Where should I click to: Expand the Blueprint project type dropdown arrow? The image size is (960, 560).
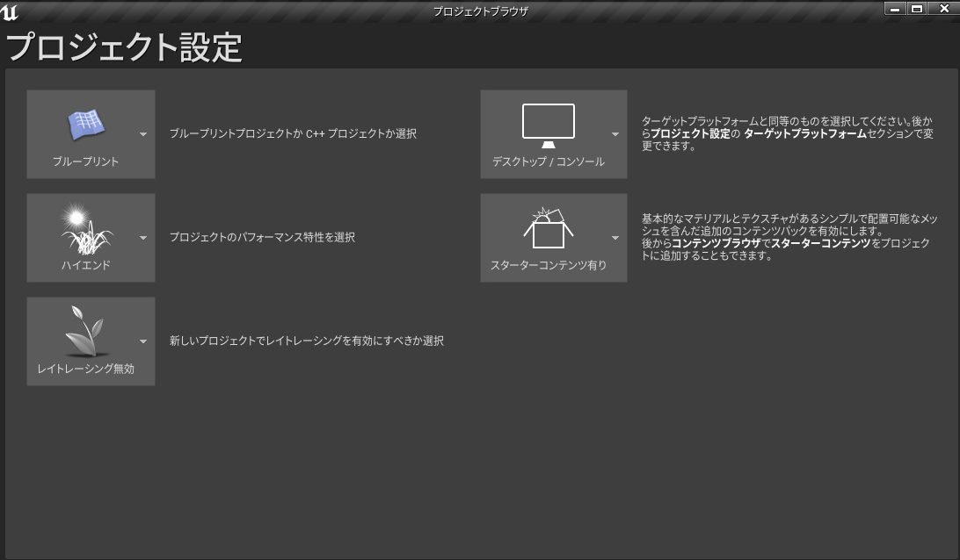click(143, 134)
